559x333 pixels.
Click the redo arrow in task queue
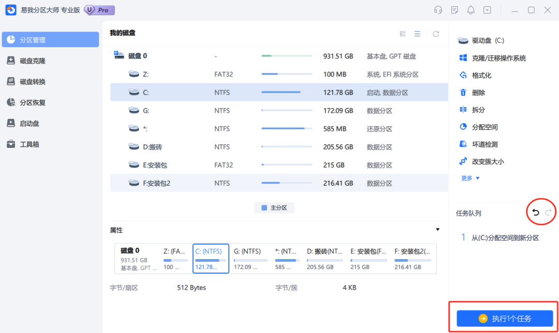click(548, 213)
